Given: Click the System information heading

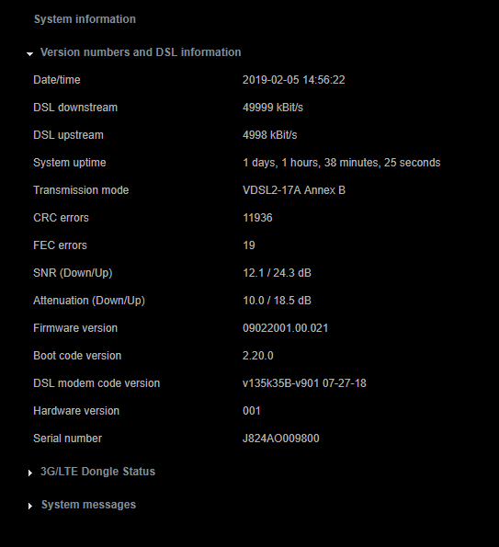Looking at the screenshot, I should click(85, 19).
